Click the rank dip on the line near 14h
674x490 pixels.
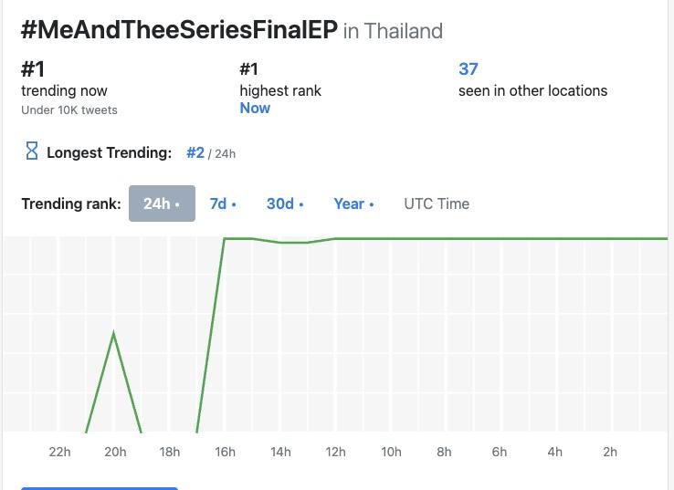[x=293, y=243]
